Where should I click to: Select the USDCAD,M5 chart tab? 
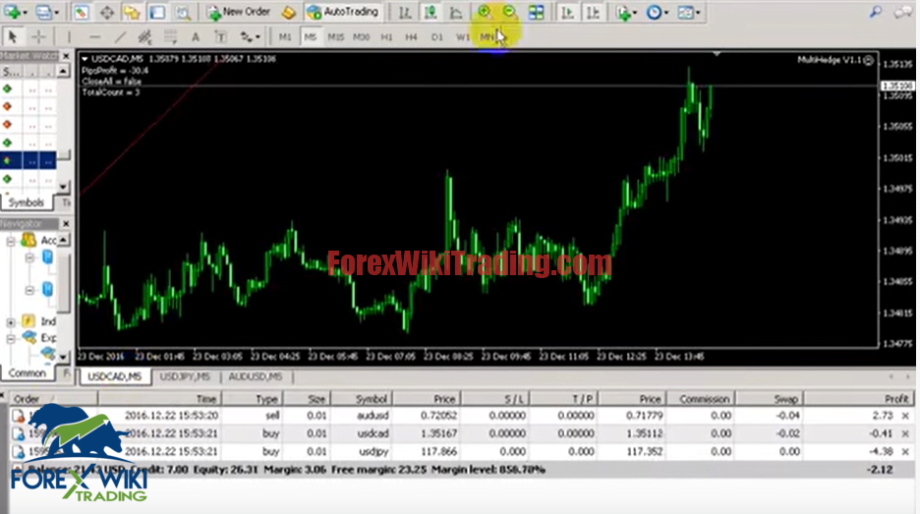point(114,376)
